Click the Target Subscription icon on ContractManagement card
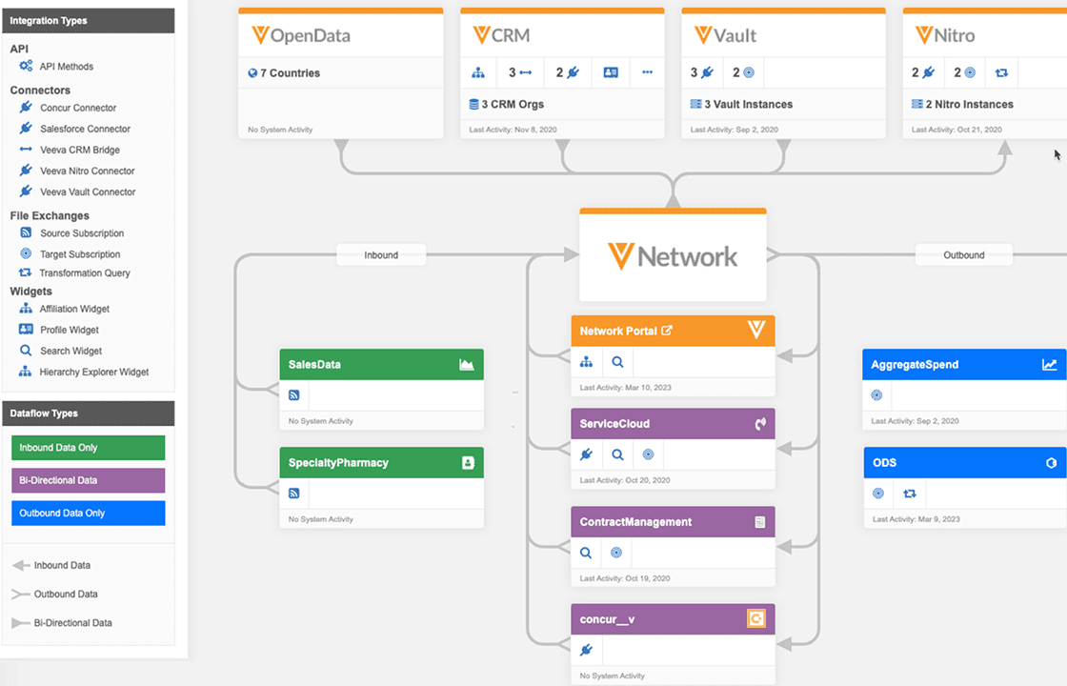The image size is (1067, 686). pos(616,553)
